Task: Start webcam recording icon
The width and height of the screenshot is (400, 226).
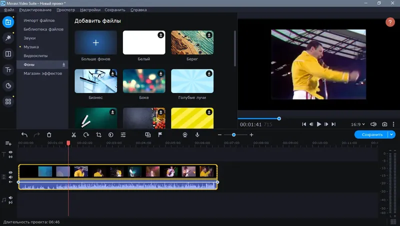Action: point(185,134)
